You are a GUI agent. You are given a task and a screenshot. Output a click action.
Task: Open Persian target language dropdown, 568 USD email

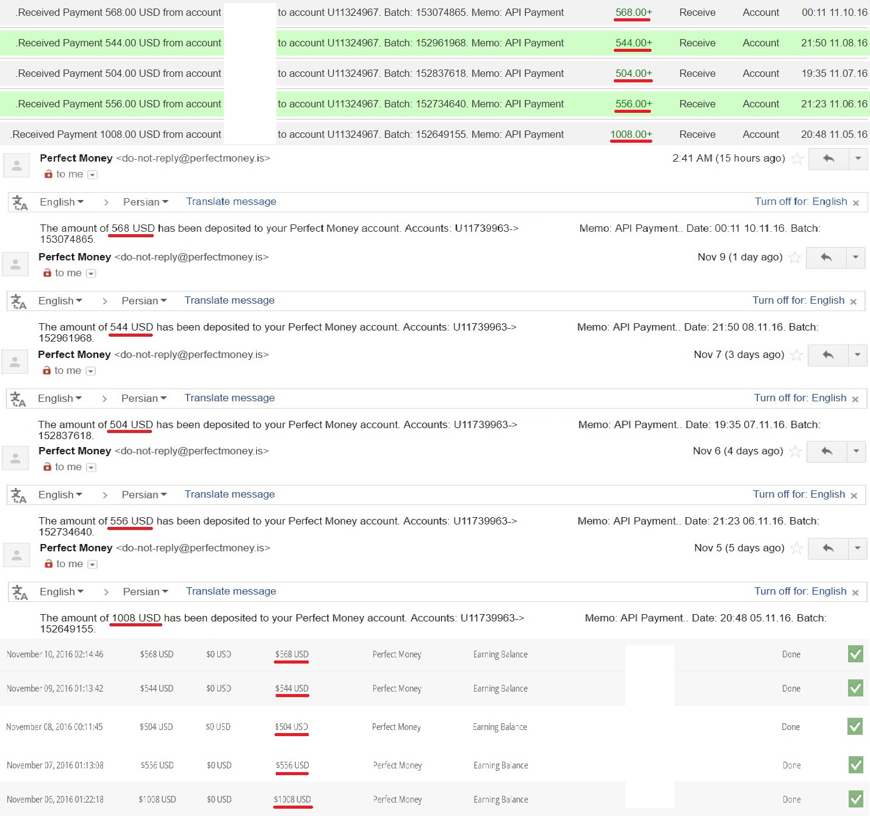(145, 202)
